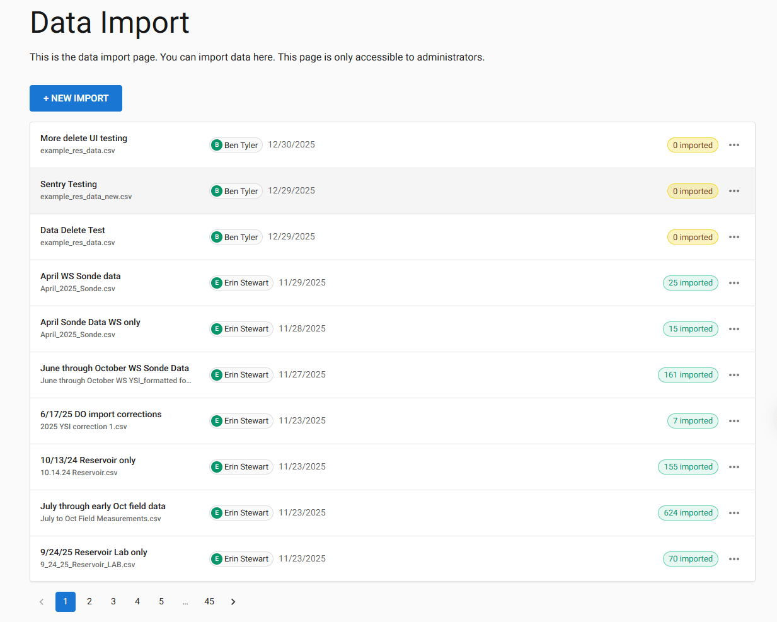Select the April Sonde Data WS only title
Screen dimensions: 777x622
[x=90, y=322]
